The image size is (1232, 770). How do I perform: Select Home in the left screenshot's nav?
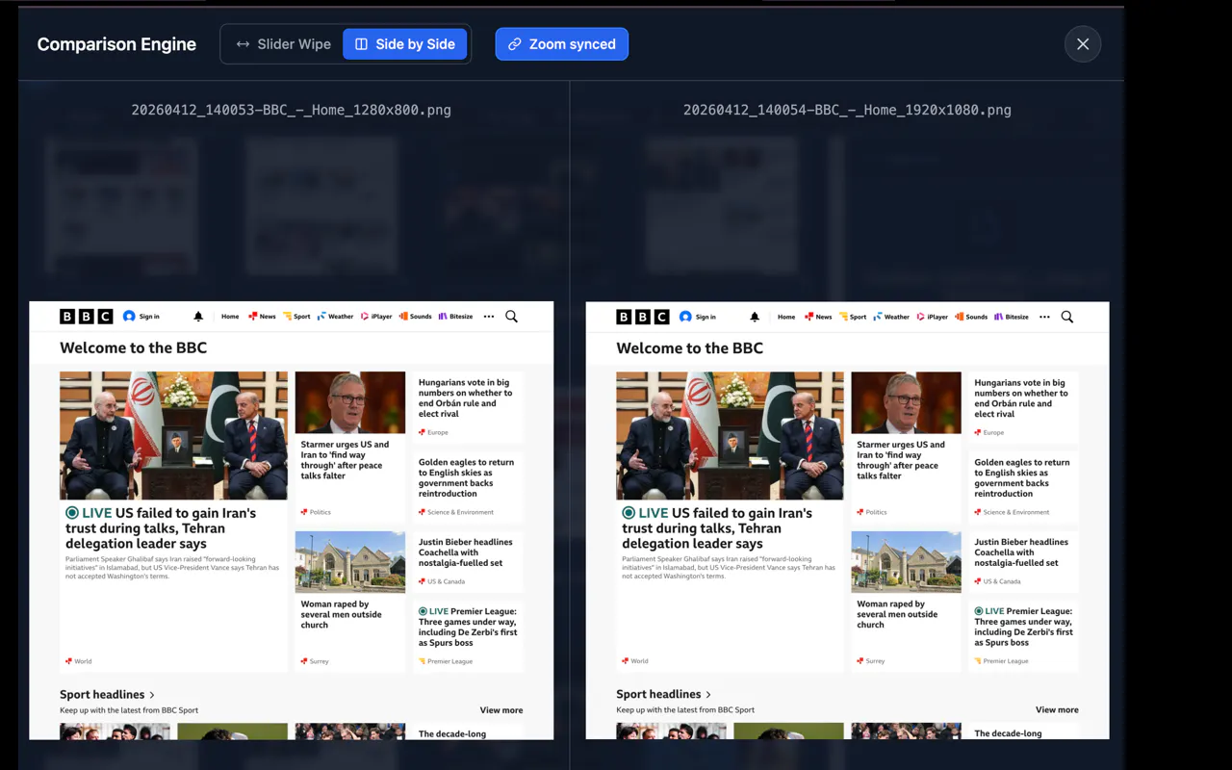coord(230,317)
